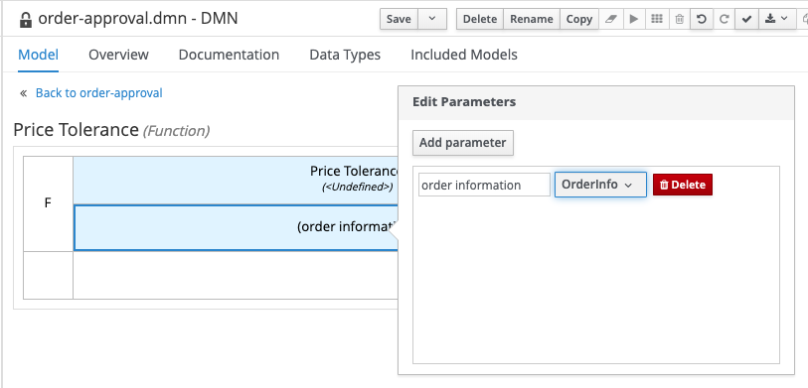Click the play toolbar icon
Image resolution: width=808 pixels, height=388 pixels.
634,19
